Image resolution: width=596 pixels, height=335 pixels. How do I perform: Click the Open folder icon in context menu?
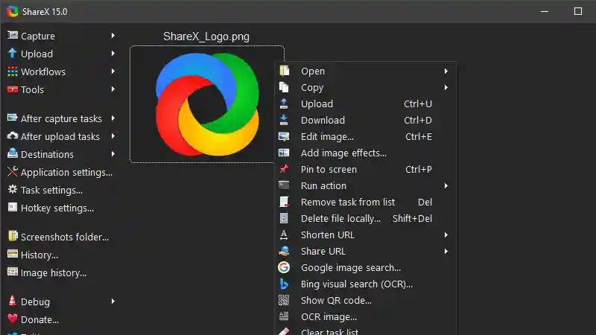point(284,71)
